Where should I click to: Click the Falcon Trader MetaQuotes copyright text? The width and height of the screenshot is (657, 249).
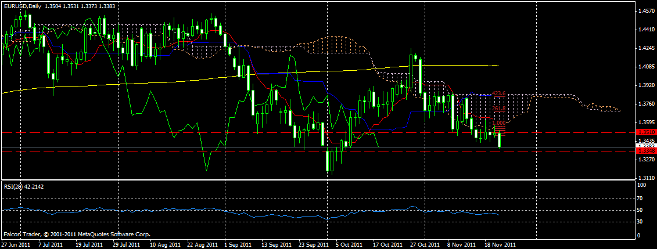pos(77,234)
